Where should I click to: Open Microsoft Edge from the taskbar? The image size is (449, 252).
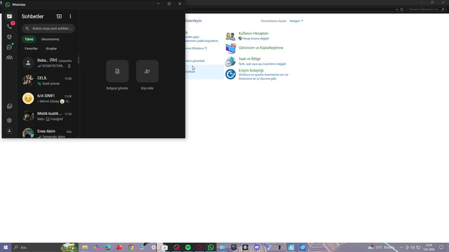[x=108, y=247]
